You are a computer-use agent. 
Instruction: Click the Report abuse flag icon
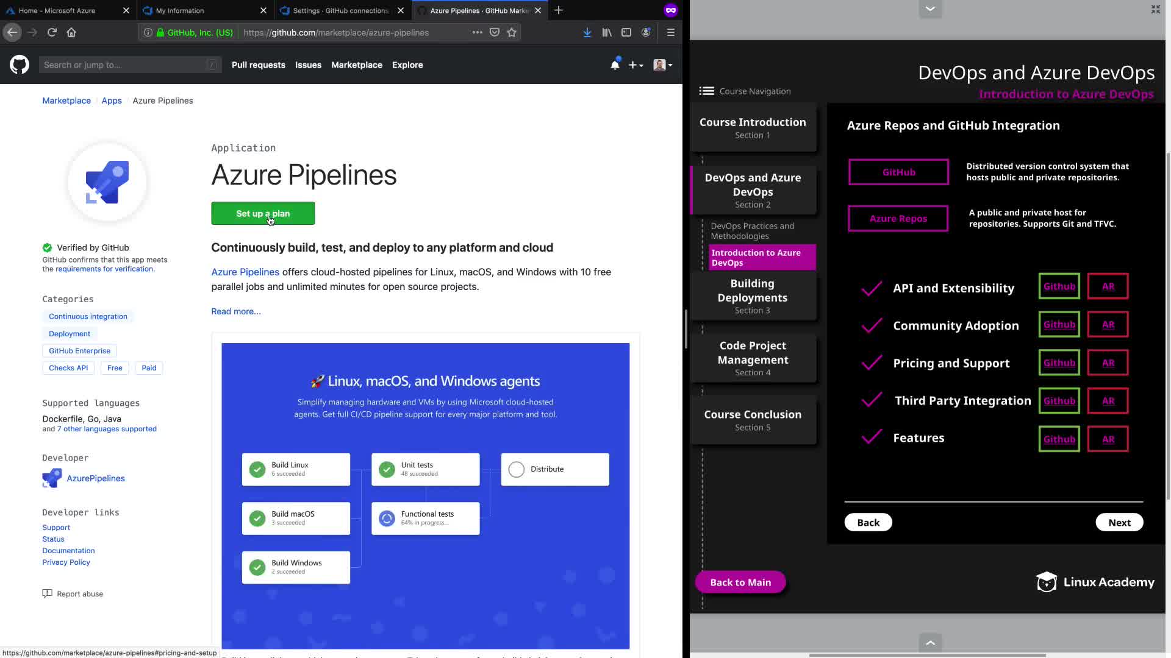(47, 593)
